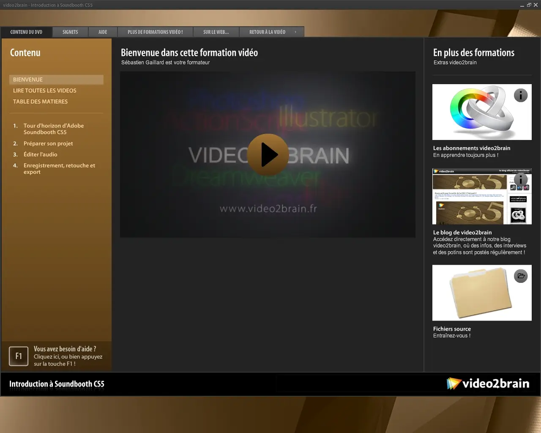Click the Fichiers source folder thumbnail
The width and height of the screenshot is (541, 433).
(482, 293)
